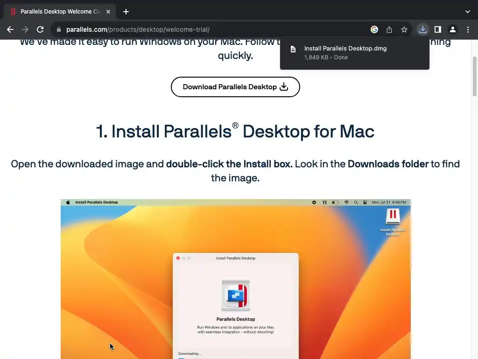View site info via the lock icon
Screen dimensions: 478x359
59,29
